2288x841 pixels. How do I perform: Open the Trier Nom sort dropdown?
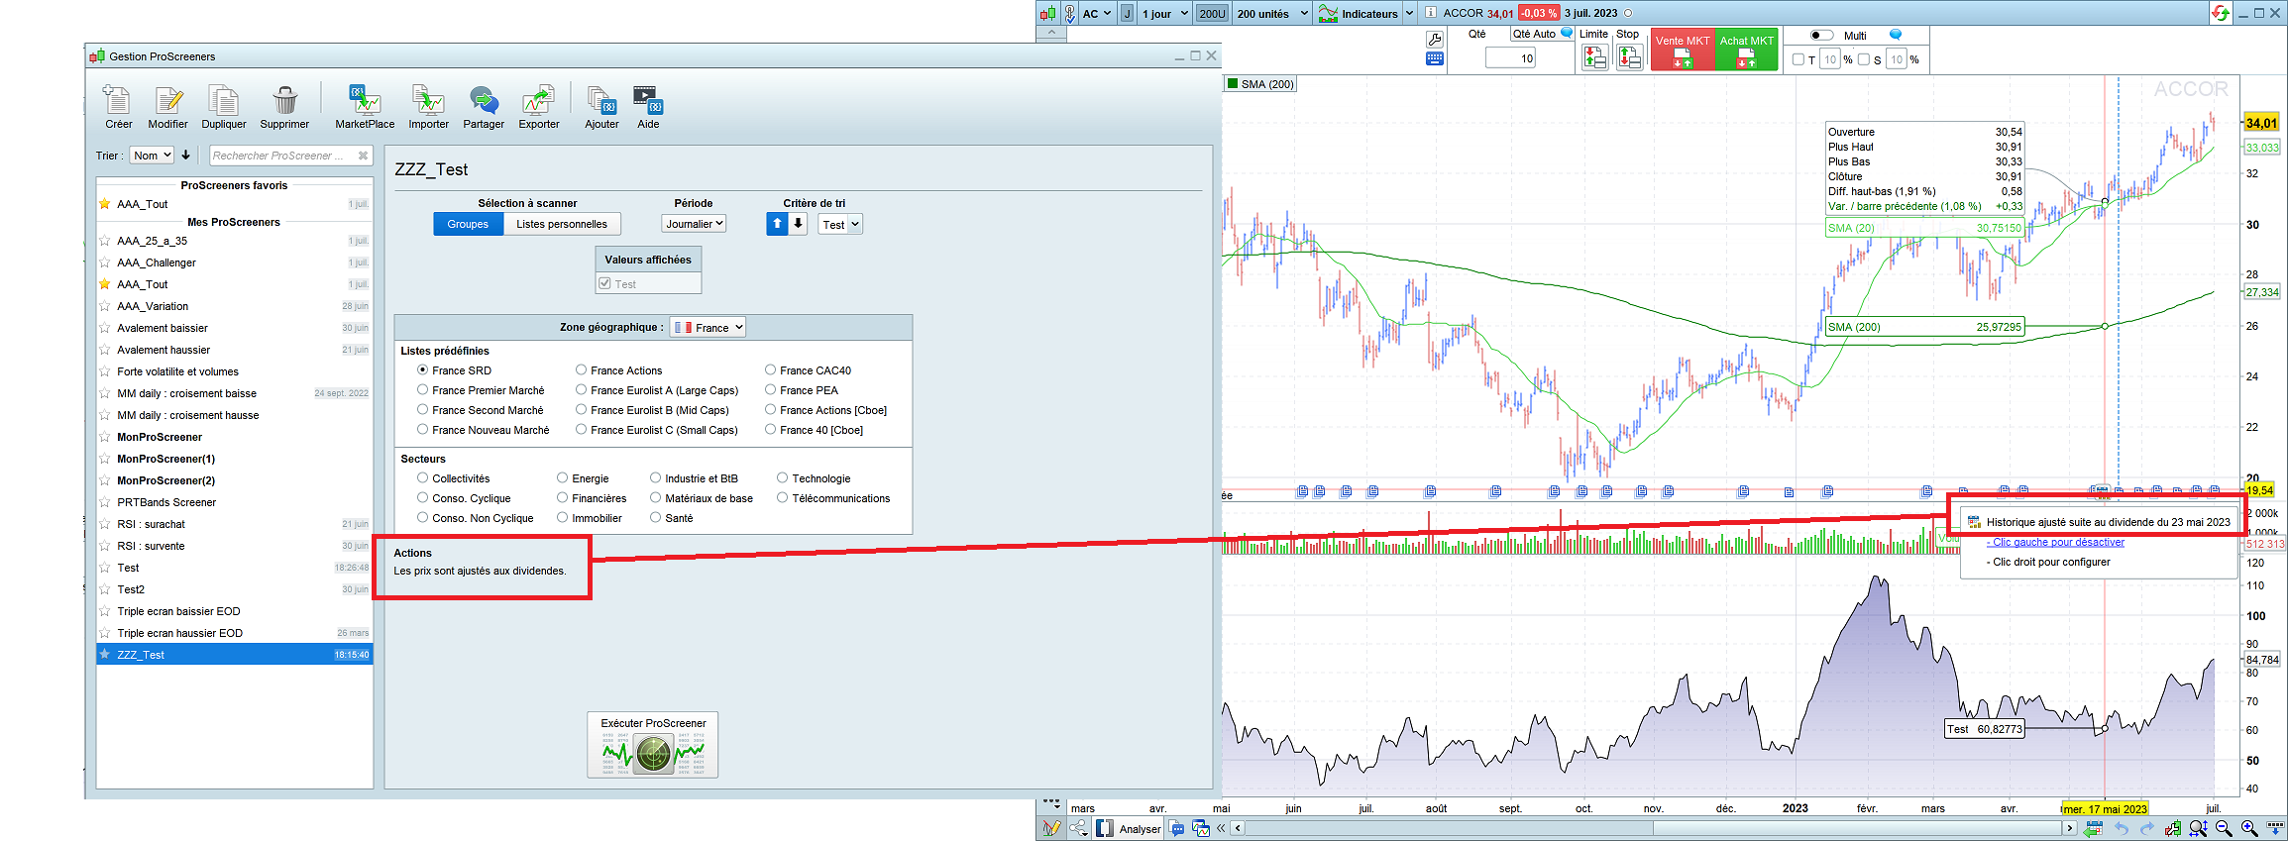153,156
